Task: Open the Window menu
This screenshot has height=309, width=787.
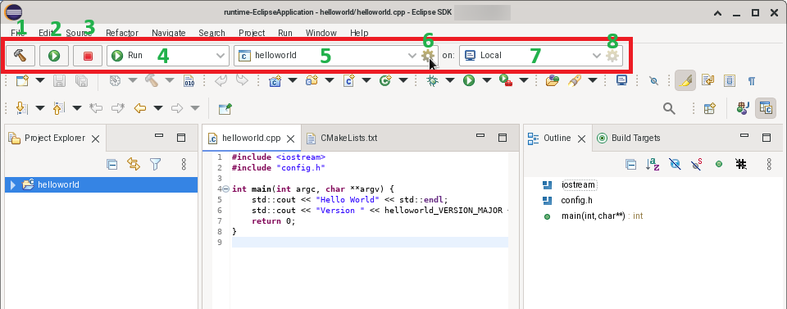Action: [321, 33]
